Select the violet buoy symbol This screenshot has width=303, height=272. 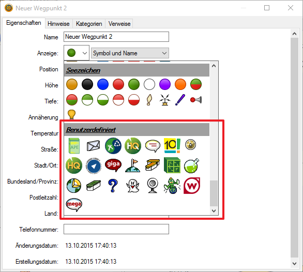[x=165, y=84]
